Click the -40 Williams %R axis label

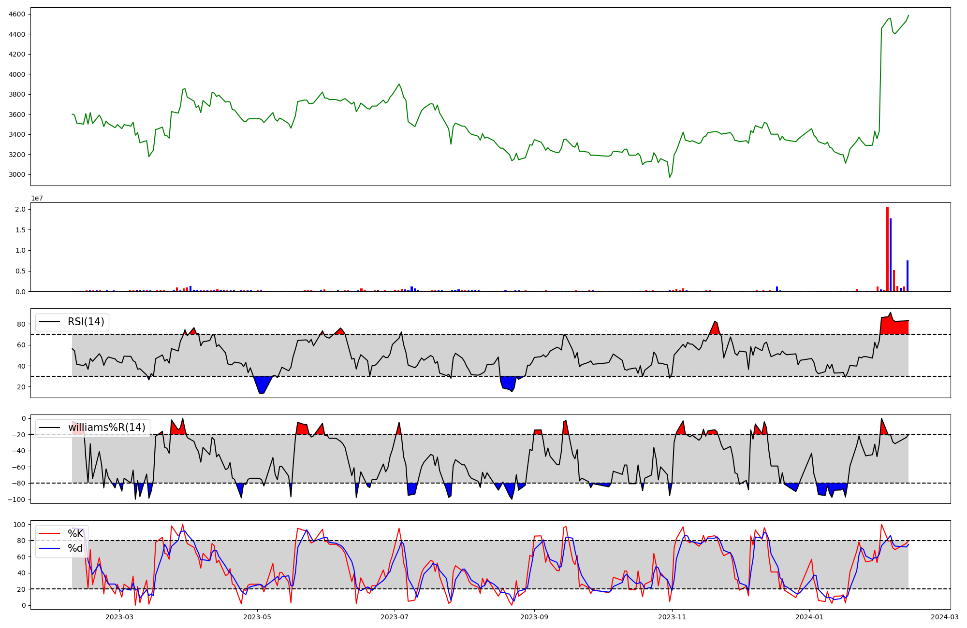coord(18,451)
